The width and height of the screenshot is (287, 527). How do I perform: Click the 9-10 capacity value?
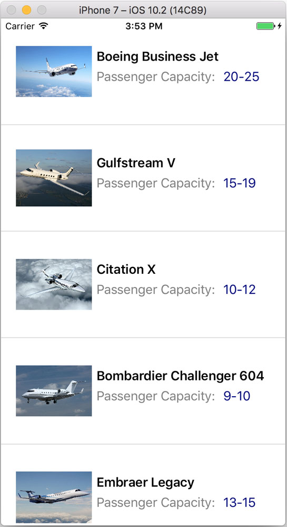(x=237, y=396)
